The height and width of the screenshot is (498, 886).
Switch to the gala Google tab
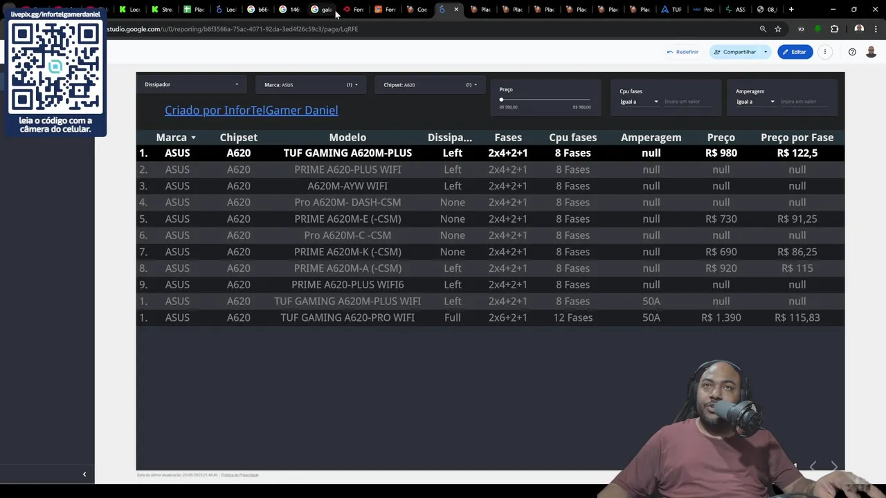pyautogui.click(x=322, y=10)
